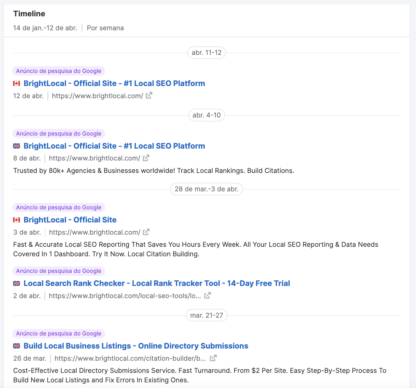Click Canada flag in the abr. 11-12 ad
The height and width of the screenshot is (388, 416).
tap(17, 84)
